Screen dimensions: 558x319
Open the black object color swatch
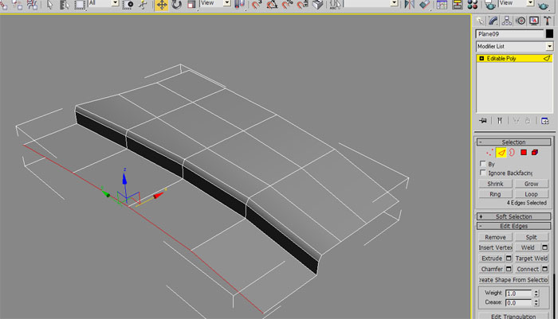click(549, 33)
